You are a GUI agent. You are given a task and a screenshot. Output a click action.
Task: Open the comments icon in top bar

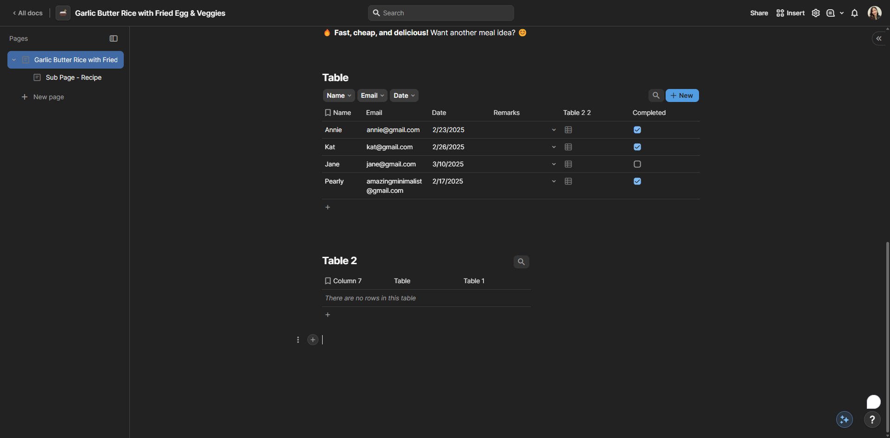point(830,13)
